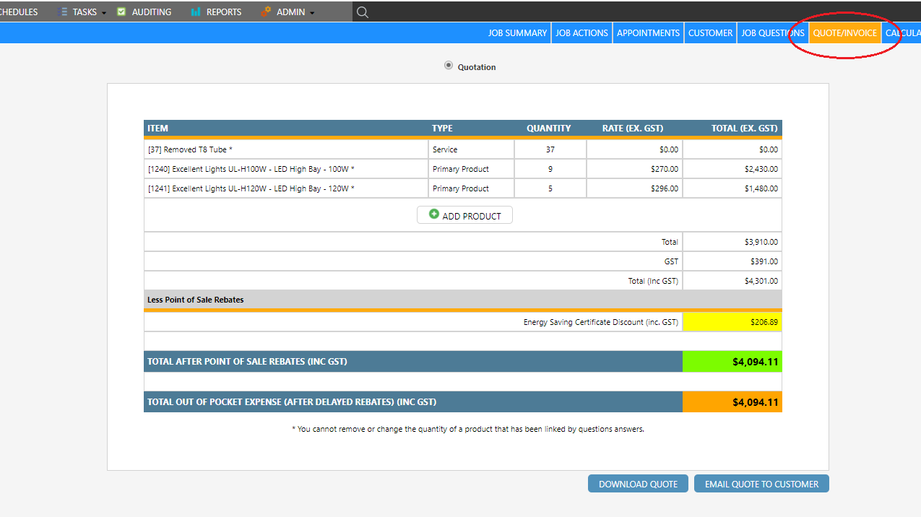Select the Quotation radio button
Viewport: 921px width, 517px height.
click(x=449, y=66)
